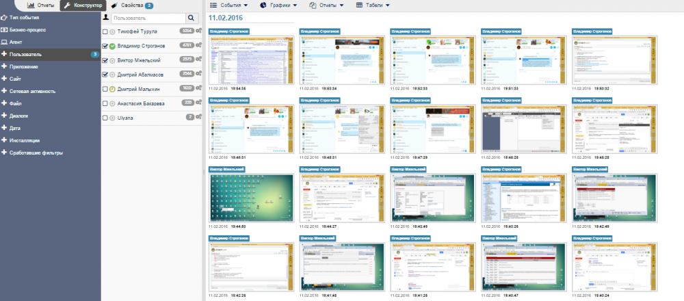Uncheck the Владимир Строганов checkbox

pyautogui.click(x=105, y=47)
